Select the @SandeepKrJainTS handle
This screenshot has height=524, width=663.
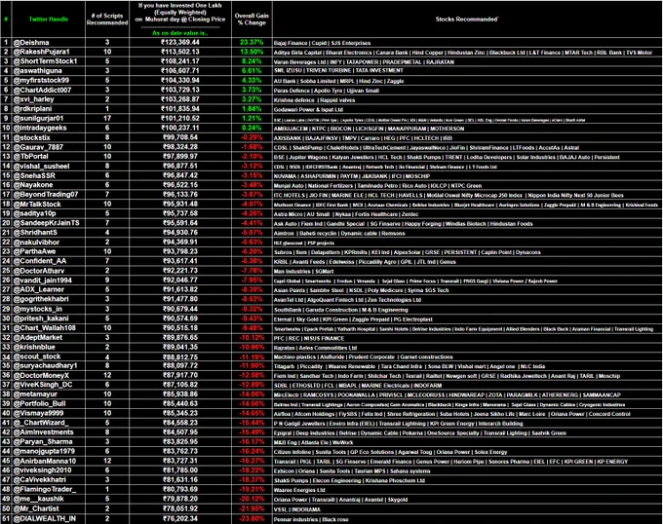click(x=46, y=223)
